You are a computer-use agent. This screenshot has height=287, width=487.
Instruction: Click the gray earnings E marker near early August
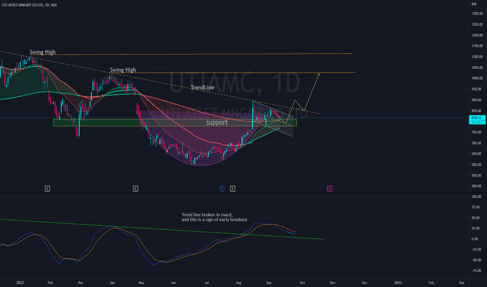click(233, 189)
